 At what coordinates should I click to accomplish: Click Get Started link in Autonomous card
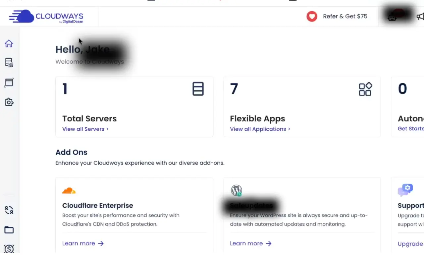(411, 129)
